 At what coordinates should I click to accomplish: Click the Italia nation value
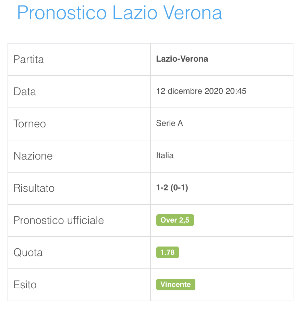(165, 155)
